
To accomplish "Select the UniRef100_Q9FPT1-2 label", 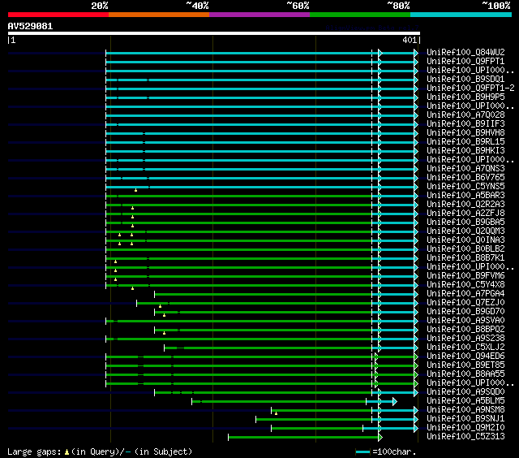I will [x=470, y=89].
